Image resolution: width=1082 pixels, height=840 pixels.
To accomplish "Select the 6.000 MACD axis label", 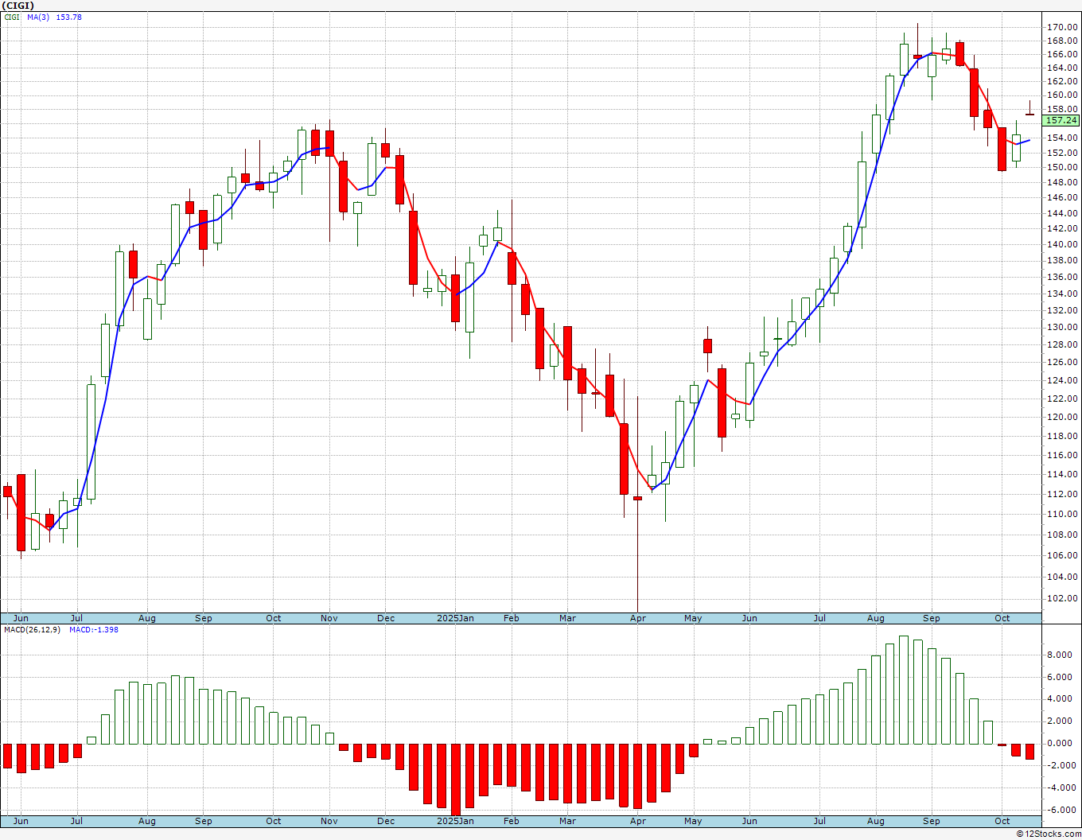I will coord(1060,678).
